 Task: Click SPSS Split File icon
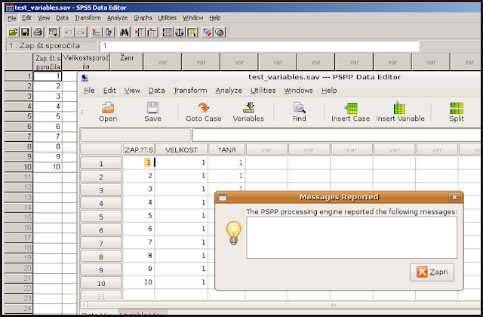168,32
